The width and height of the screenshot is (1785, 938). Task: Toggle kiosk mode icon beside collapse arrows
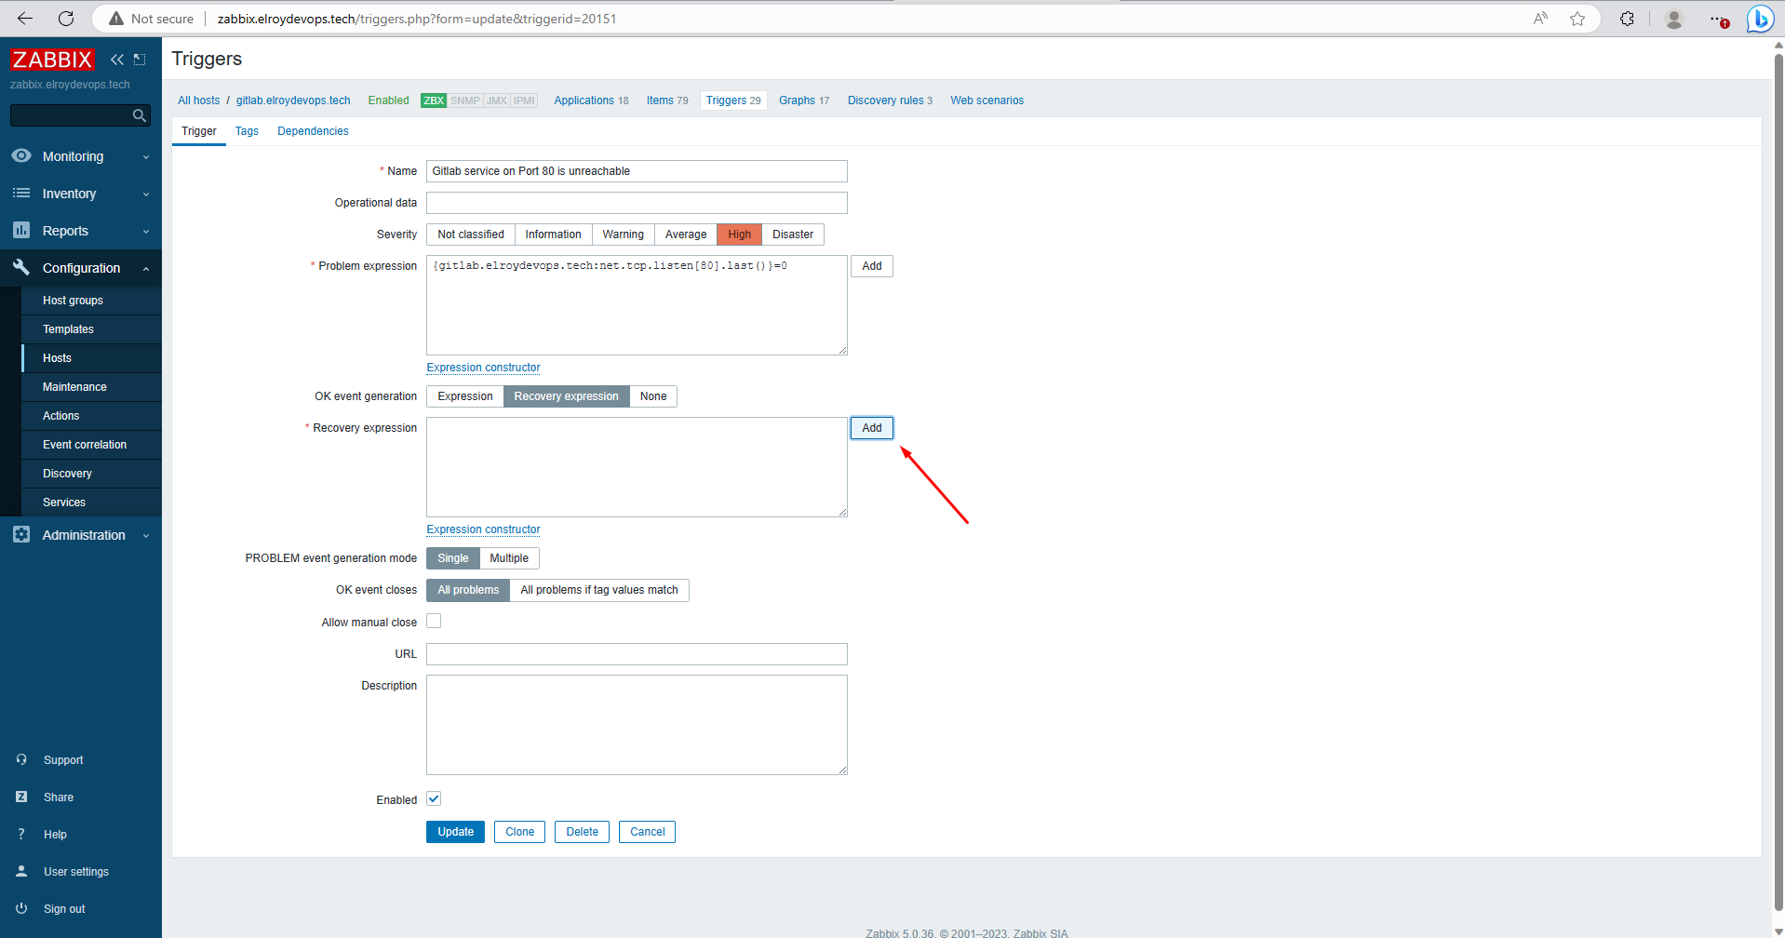click(x=140, y=60)
